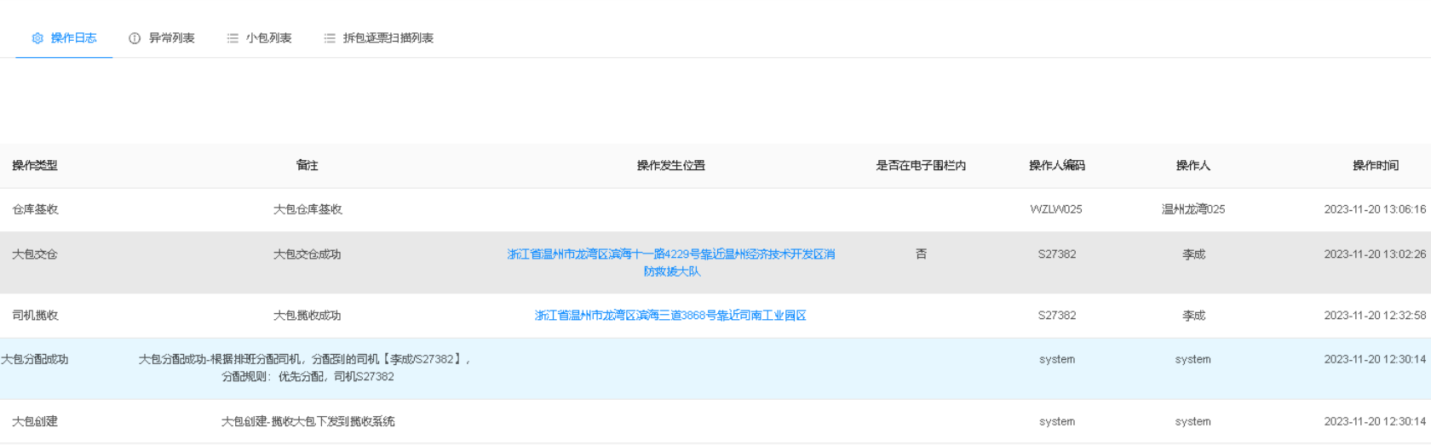
Task: Select the 仓库签收 operation type cell
Action: point(35,209)
